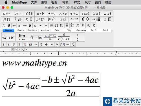Viewport: 141px width, 106px height.
Task: Open the 样式 menu
Action: tap(77, 2)
